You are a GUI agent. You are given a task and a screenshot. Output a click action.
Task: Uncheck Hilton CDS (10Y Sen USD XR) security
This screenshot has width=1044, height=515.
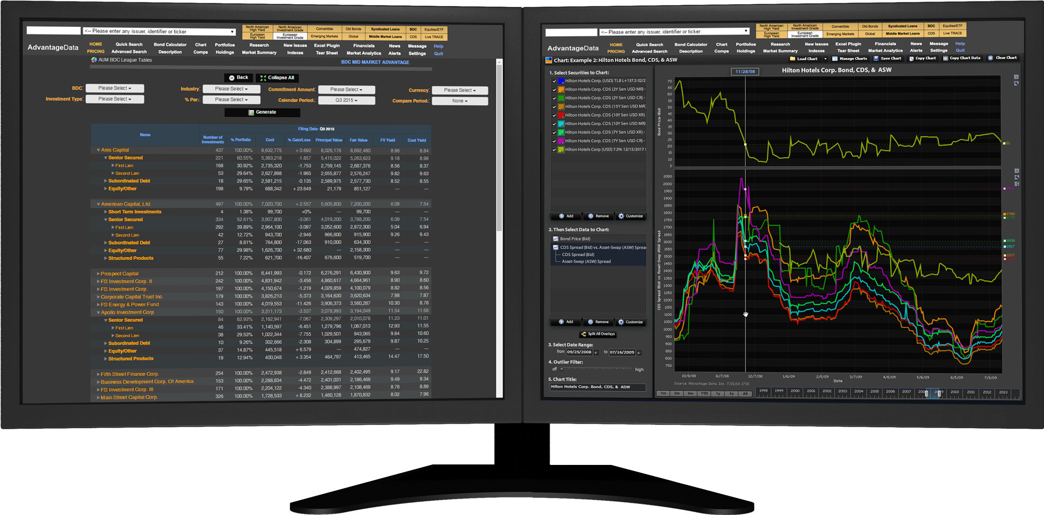(x=554, y=115)
